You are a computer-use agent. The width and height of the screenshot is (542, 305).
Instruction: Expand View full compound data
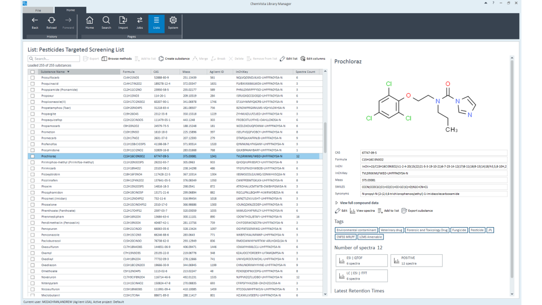pyautogui.click(x=359, y=202)
